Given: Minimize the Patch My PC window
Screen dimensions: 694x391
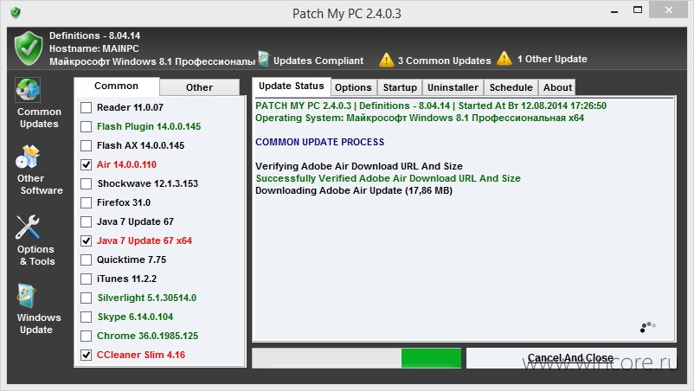Looking at the screenshot, I should click(614, 11).
